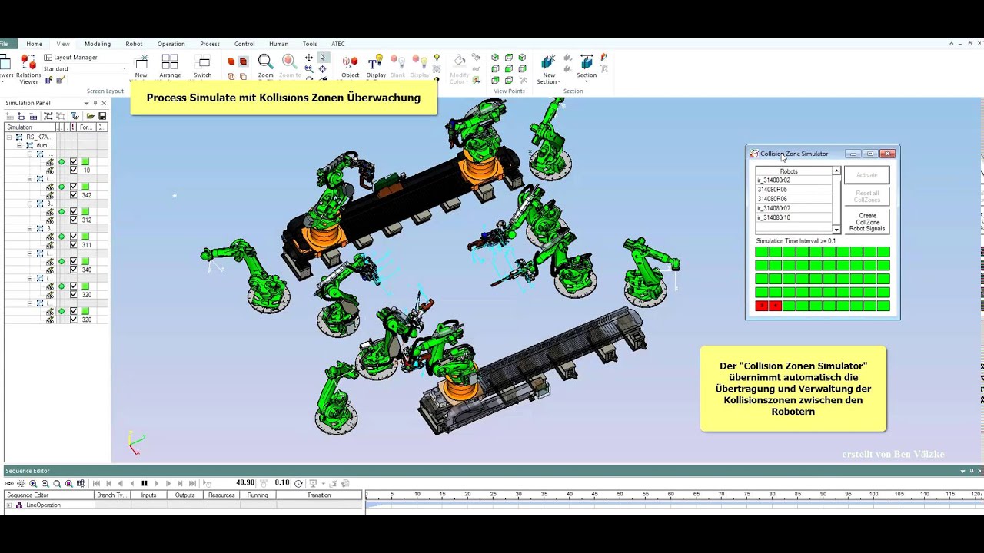Image resolution: width=984 pixels, height=553 pixels.
Task: Click the 48.90 simulation time field
Action: [x=245, y=483]
